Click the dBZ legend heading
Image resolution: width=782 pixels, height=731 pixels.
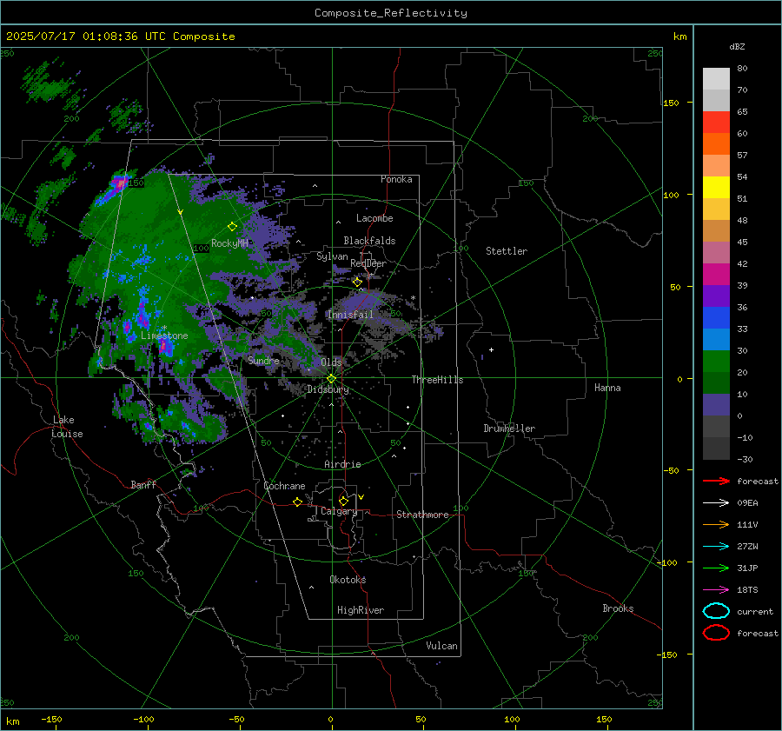point(737,46)
